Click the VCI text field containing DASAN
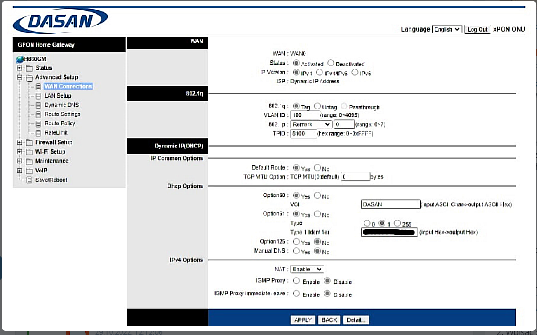Image resolution: width=537 pixels, height=335 pixels. pos(390,204)
